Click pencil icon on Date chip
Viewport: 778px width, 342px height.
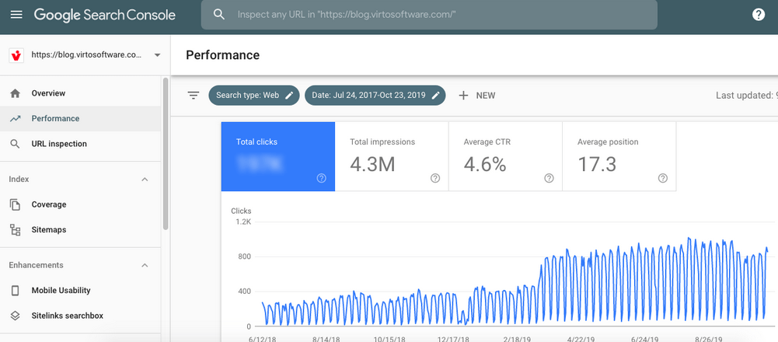[x=436, y=96]
